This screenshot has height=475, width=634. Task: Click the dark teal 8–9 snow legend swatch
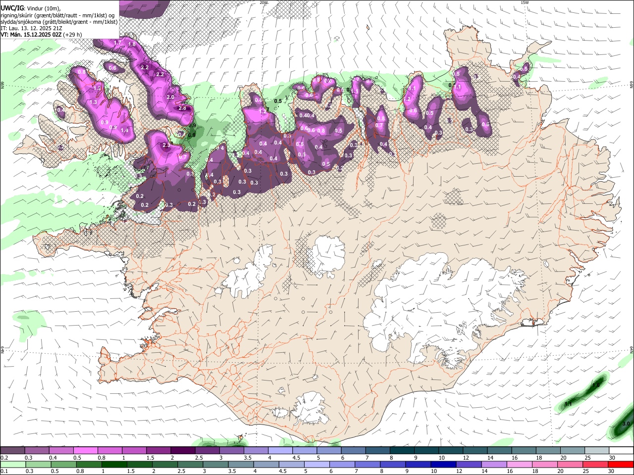402,451
